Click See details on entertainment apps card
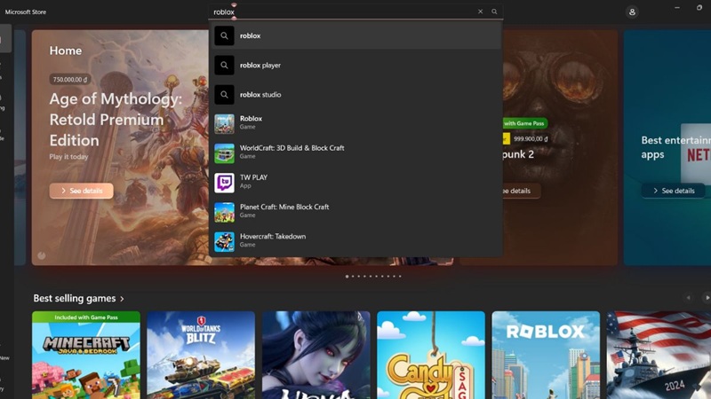The image size is (711, 399). pyautogui.click(x=673, y=191)
